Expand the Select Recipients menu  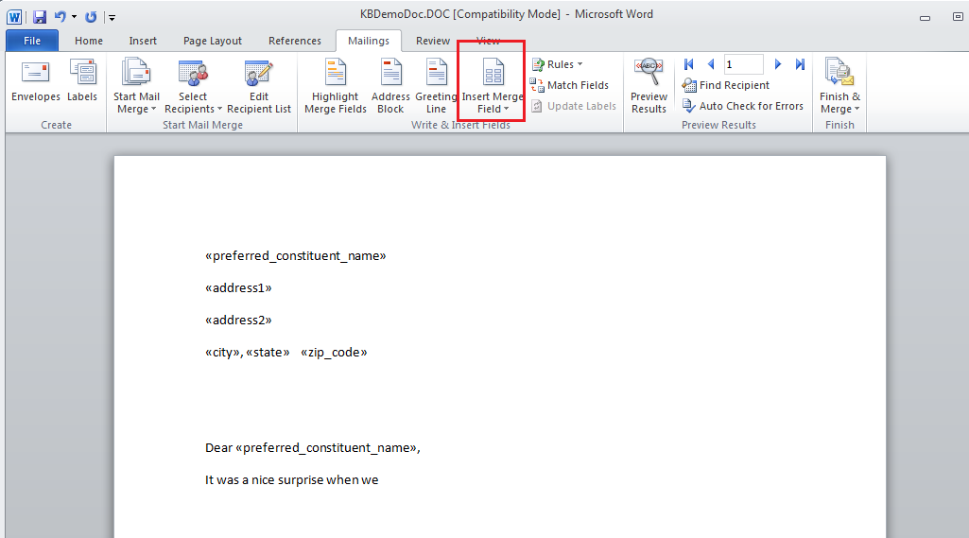click(x=193, y=102)
